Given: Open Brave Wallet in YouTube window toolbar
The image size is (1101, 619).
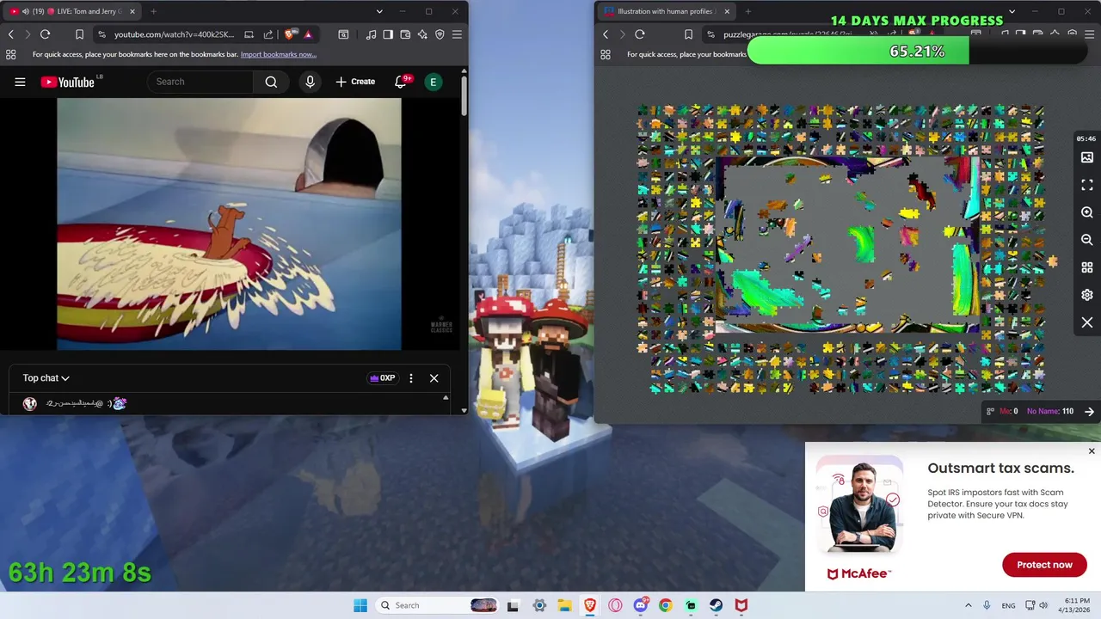Looking at the screenshot, I should tap(405, 34).
